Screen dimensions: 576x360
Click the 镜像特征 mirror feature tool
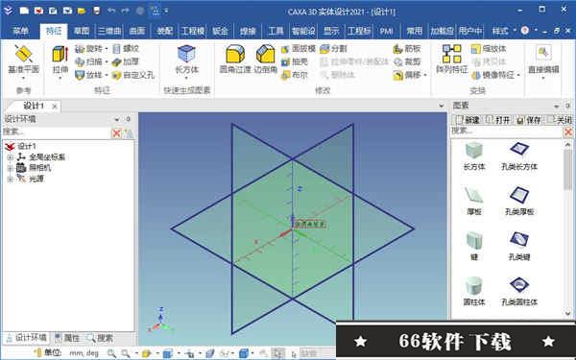[x=493, y=75]
